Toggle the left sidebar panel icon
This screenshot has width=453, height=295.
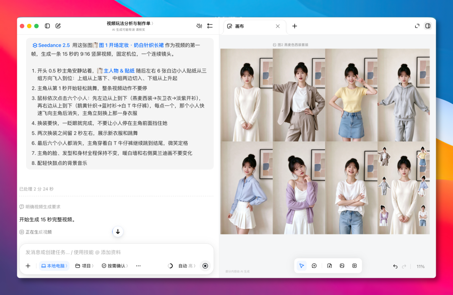(47, 26)
